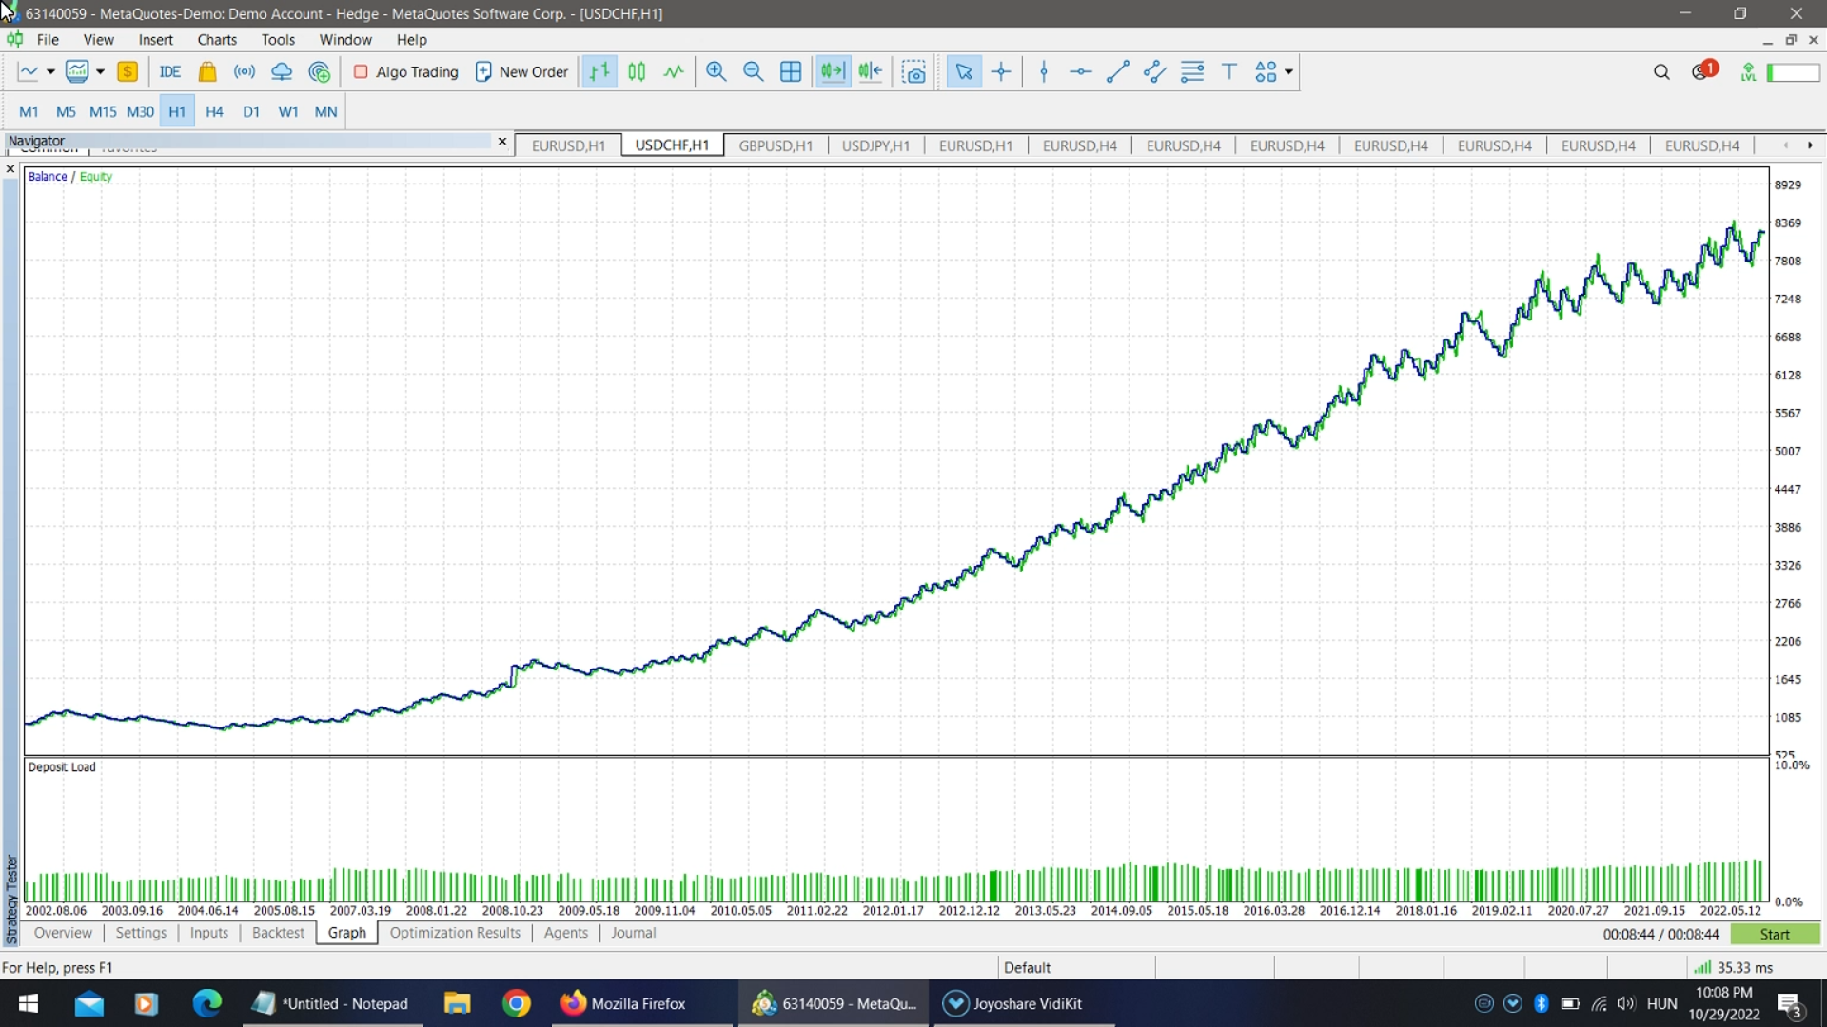Open the GBPUSD,H1 chart tab

(x=776, y=145)
